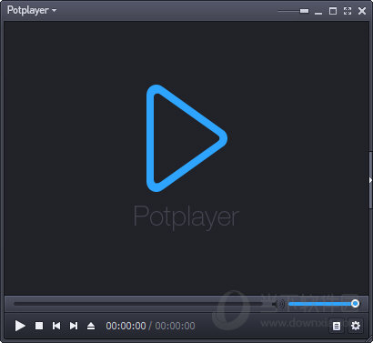The height and width of the screenshot is (343, 373).
Task: Open the settings gear control panel
Action: click(x=356, y=326)
